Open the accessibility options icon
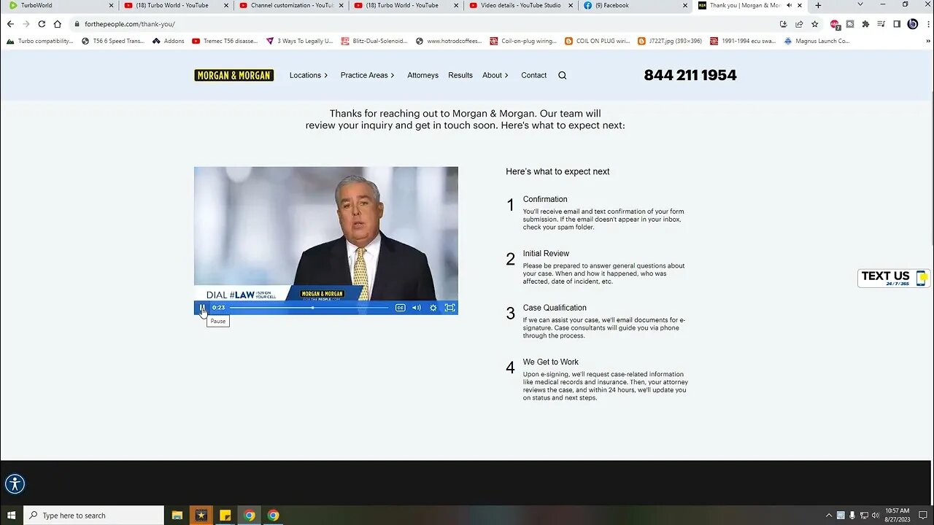 [x=15, y=484]
